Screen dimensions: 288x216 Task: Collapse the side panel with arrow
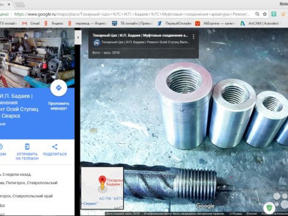pos(77,37)
